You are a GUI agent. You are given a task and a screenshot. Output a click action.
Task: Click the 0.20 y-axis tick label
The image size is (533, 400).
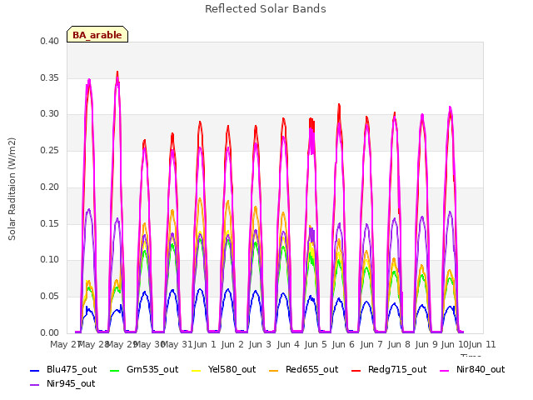point(49,187)
